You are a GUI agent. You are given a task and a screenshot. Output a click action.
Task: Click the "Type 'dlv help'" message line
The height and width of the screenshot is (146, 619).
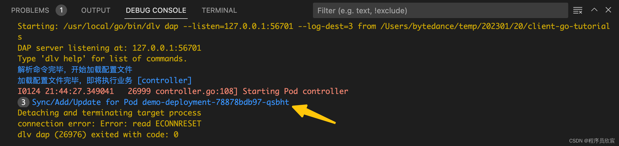click(x=102, y=59)
